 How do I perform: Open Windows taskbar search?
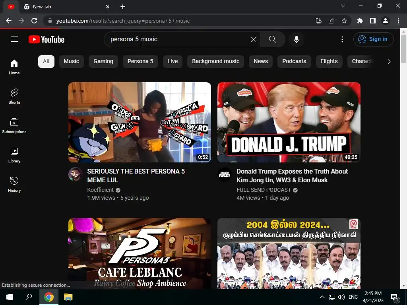29,297
